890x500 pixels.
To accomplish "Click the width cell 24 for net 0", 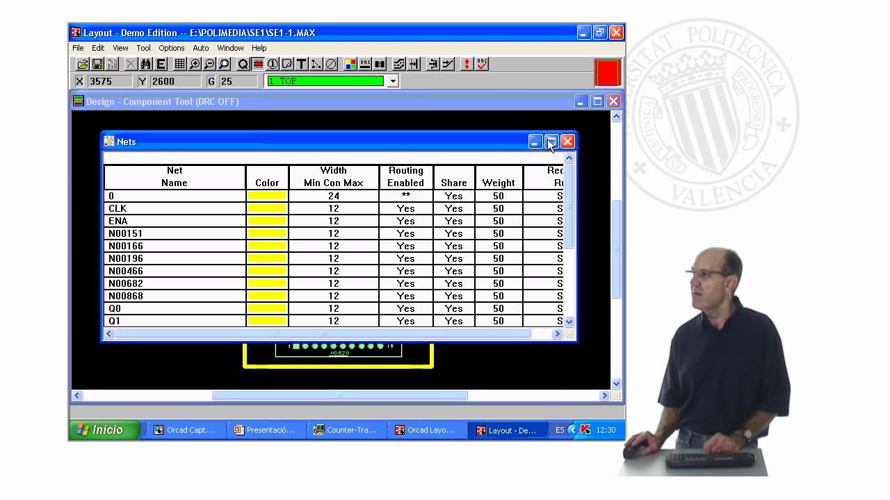I will 334,196.
